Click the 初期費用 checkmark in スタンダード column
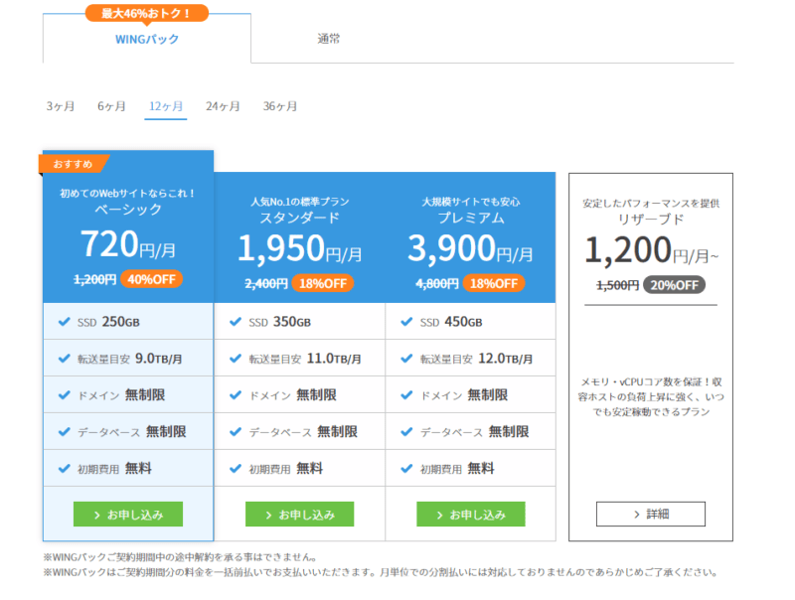The image size is (795, 600). coord(236,468)
